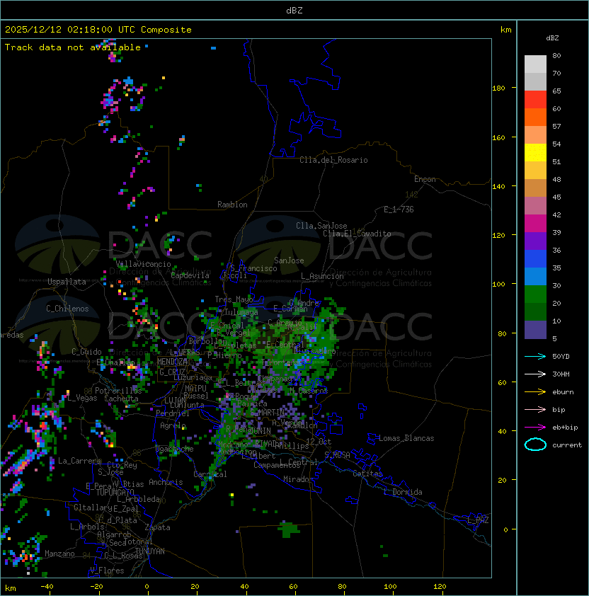Click the 'MENDOZA' city label
589x596 pixels.
pos(172,362)
